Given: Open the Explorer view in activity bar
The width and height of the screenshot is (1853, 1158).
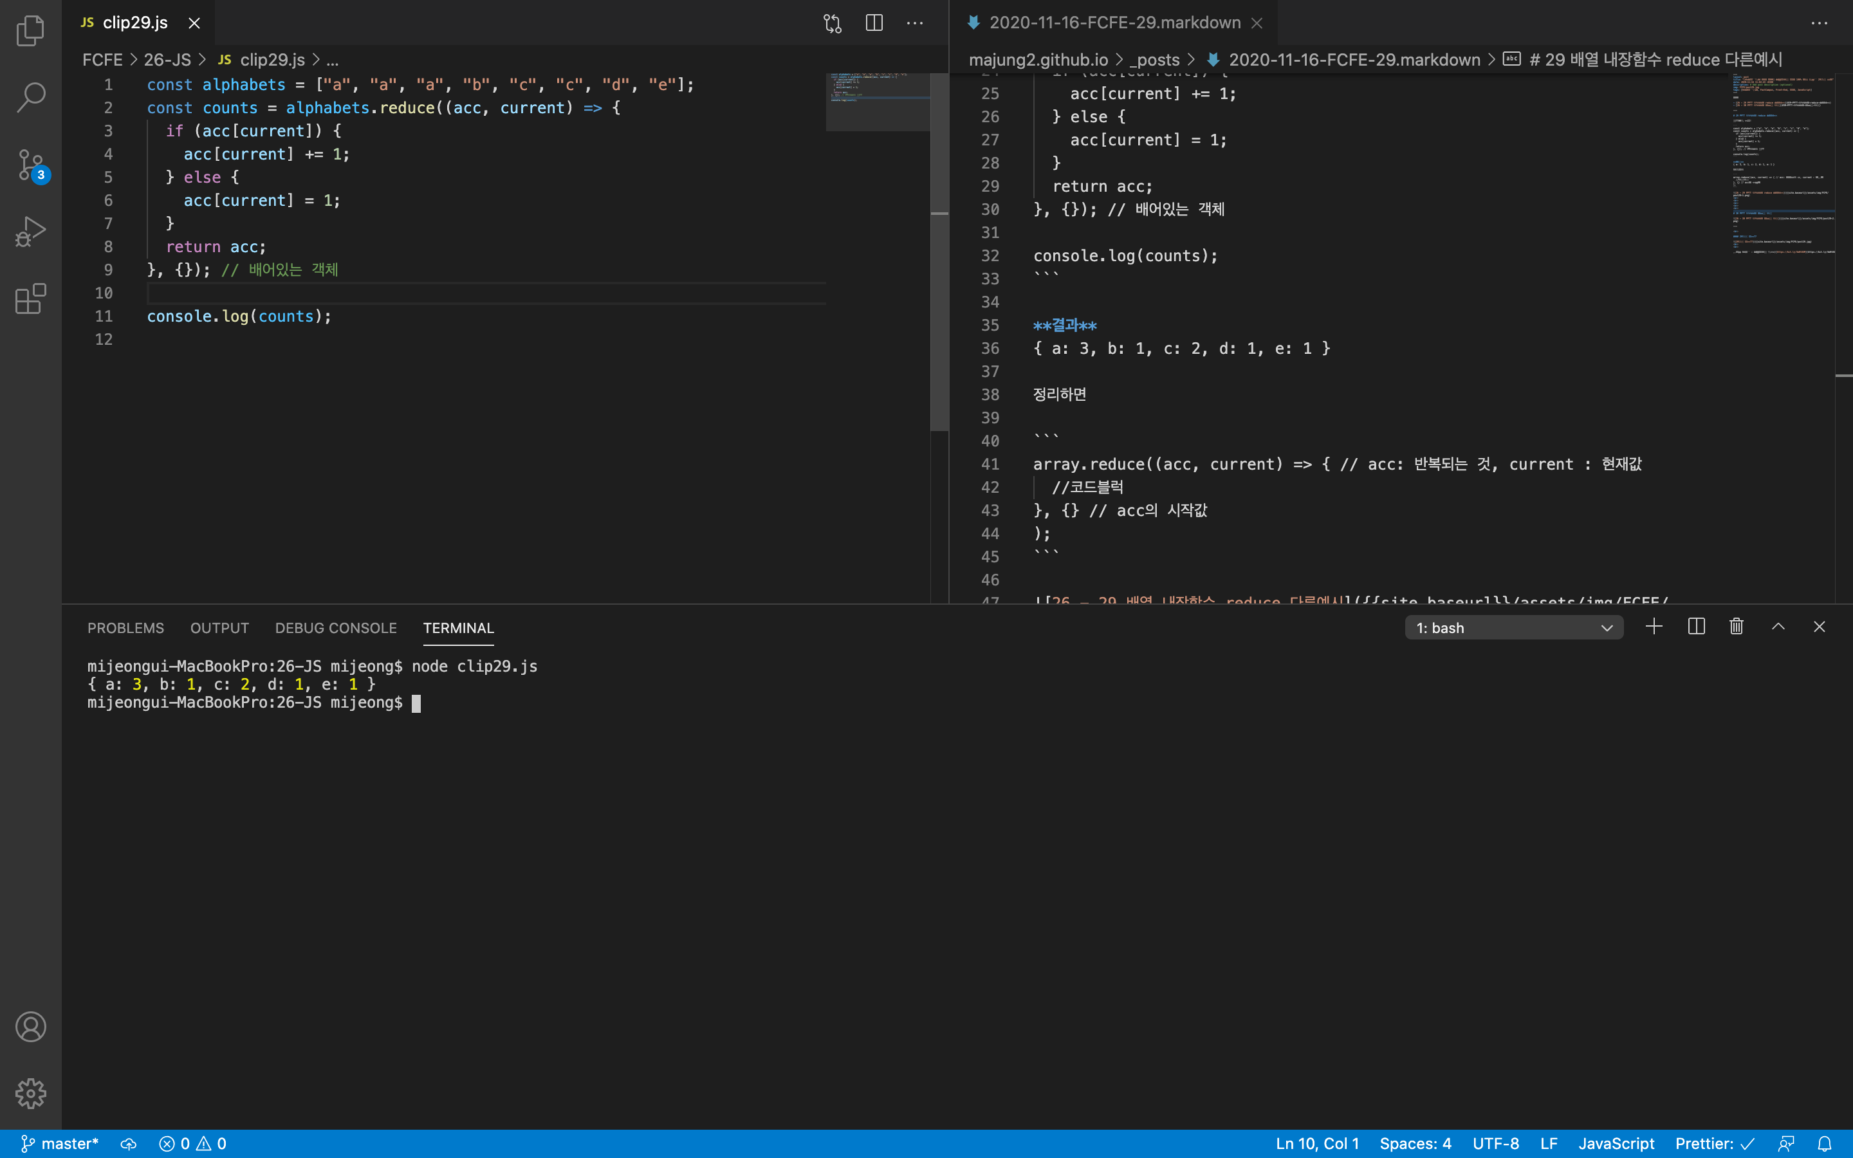Looking at the screenshot, I should (31, 31).
